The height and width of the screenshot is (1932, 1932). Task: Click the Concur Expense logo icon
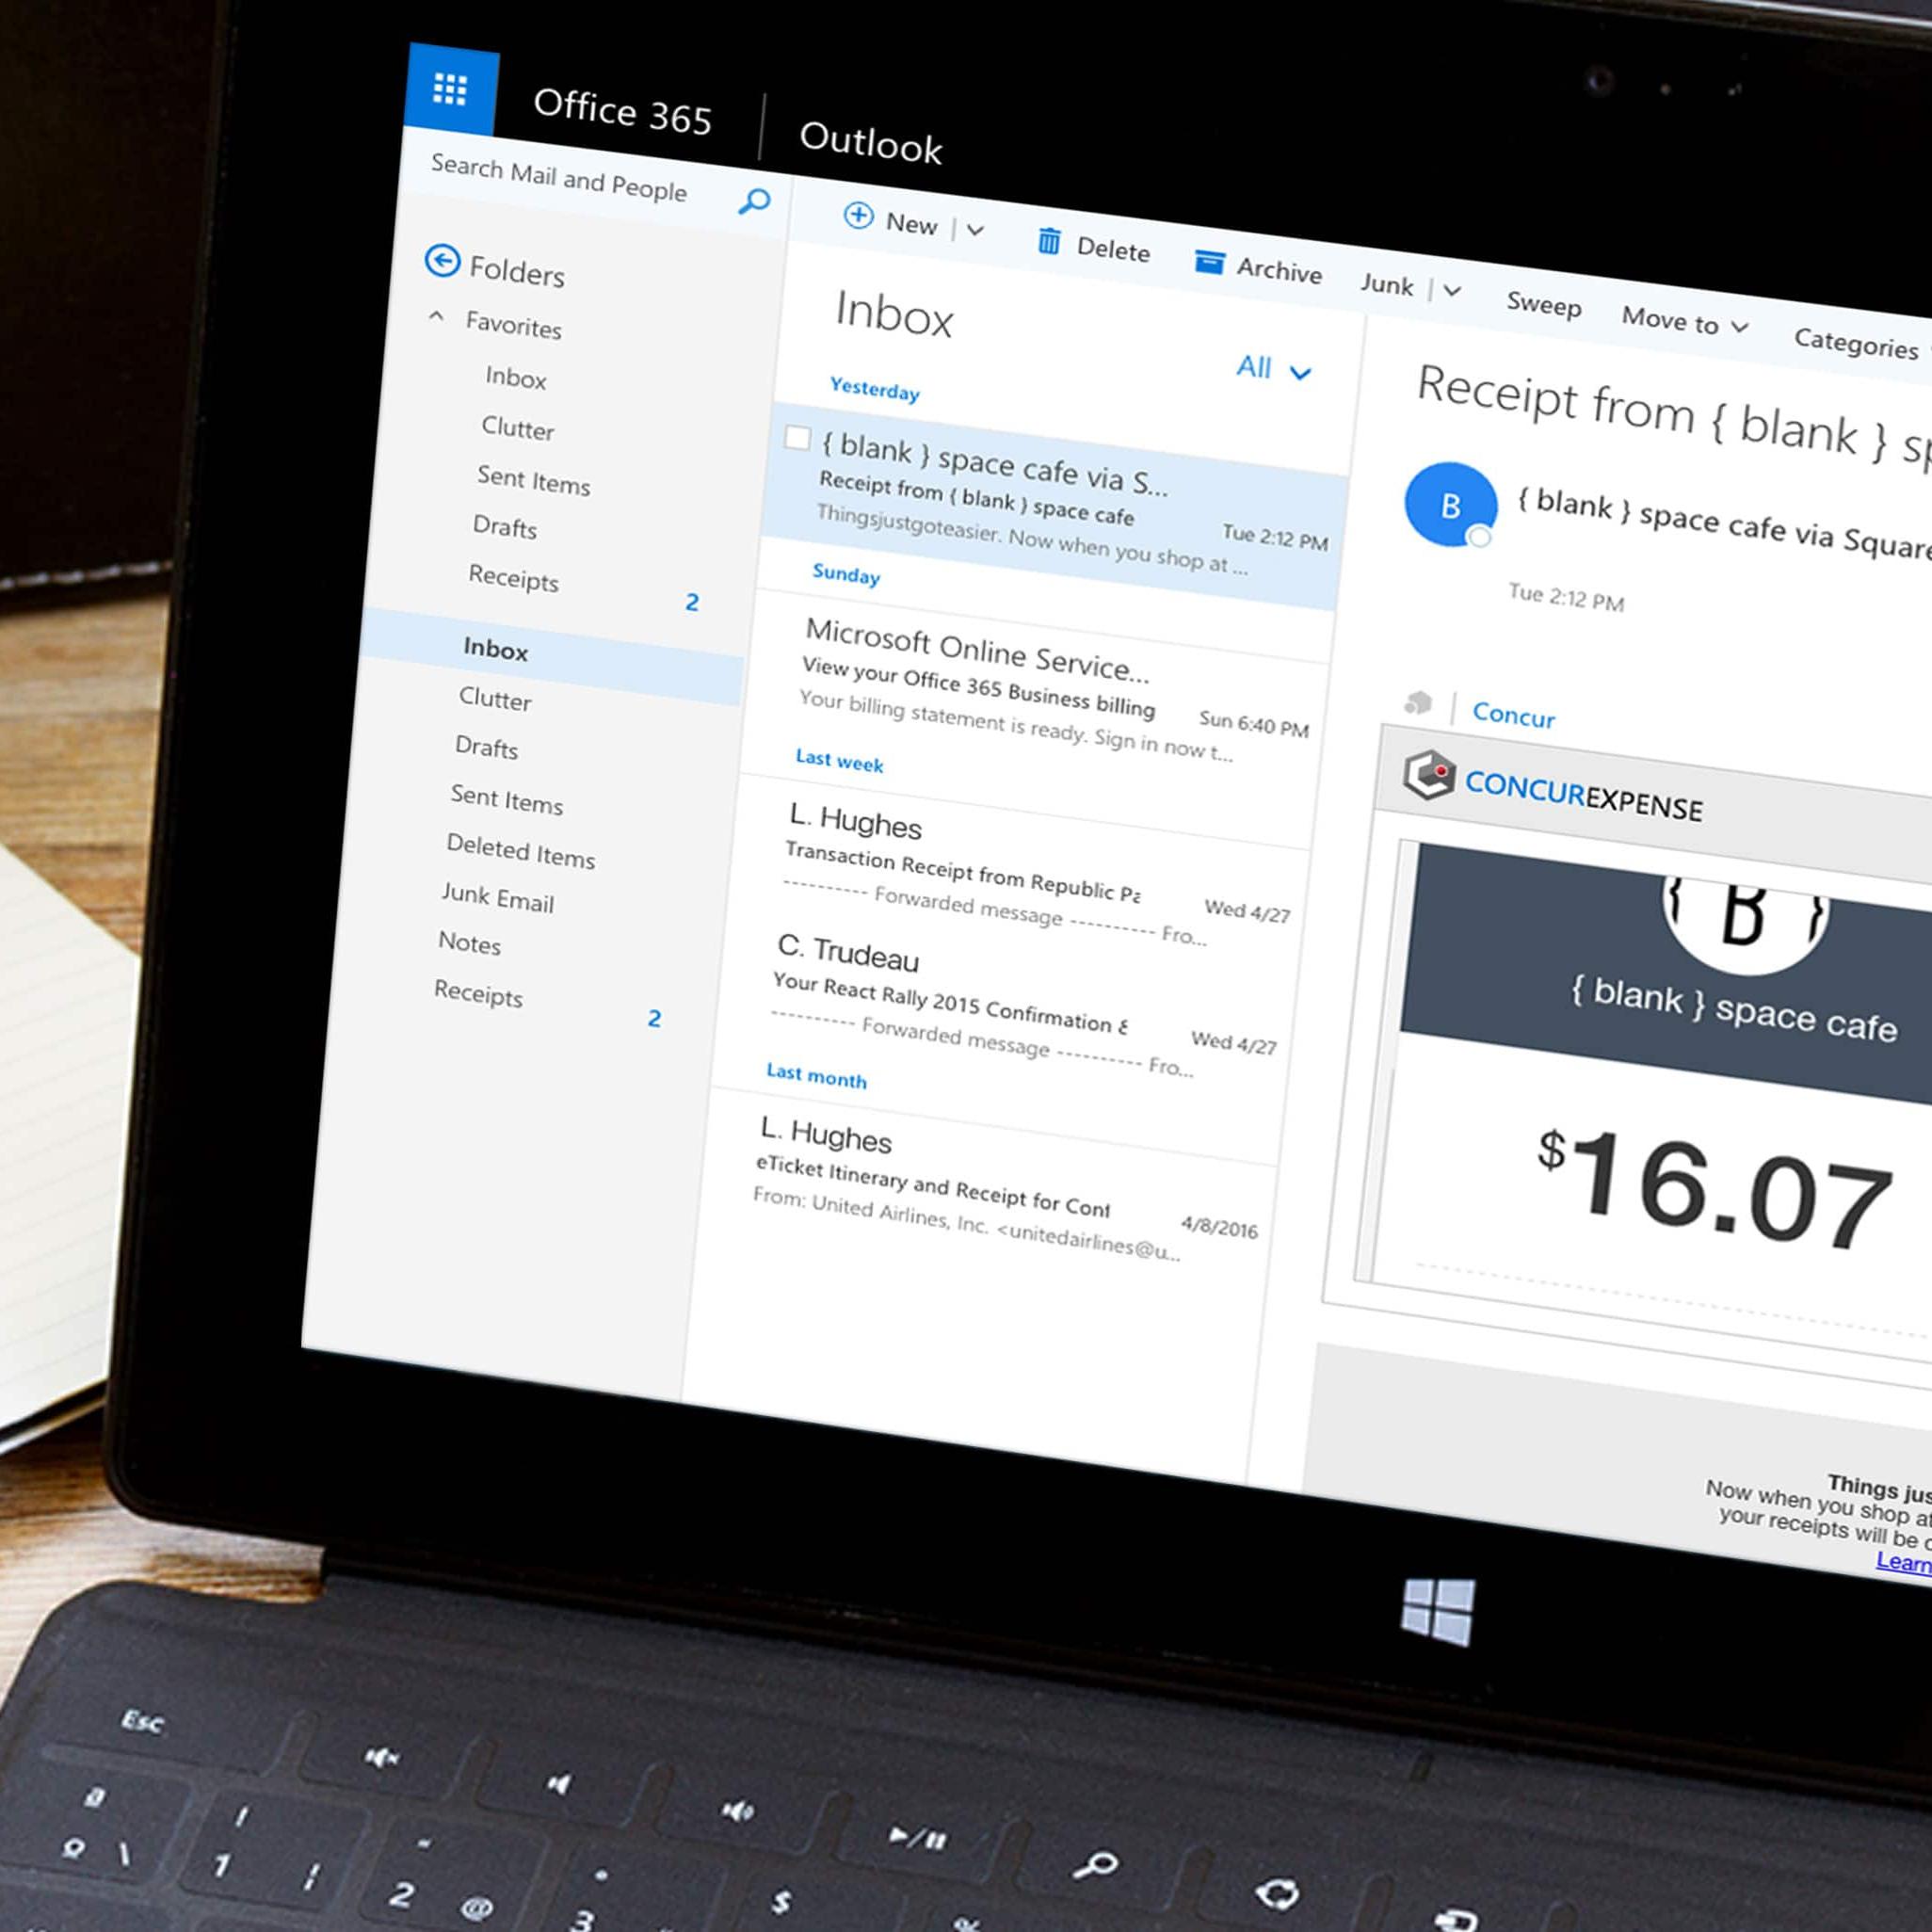[1428, 775]
